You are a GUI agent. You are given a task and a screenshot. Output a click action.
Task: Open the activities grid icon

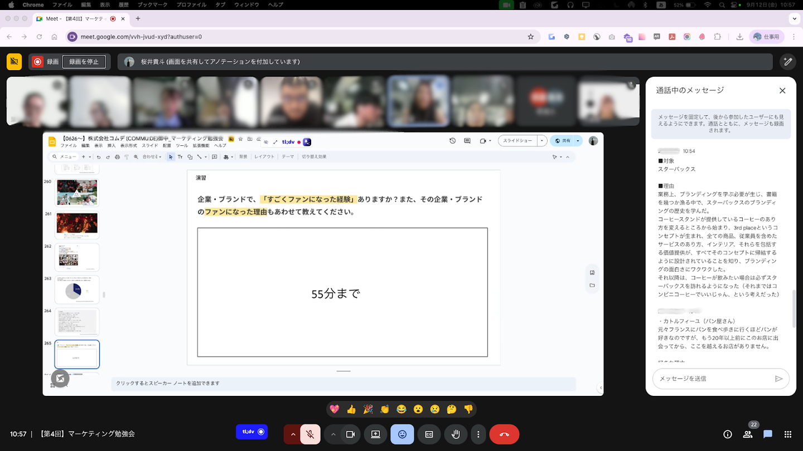(787, 434)
